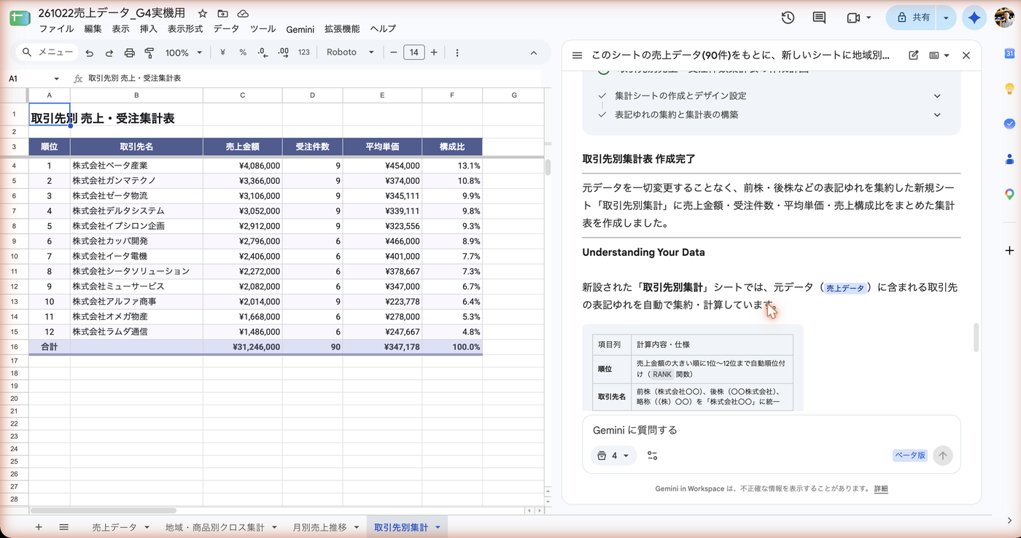
Task: Open the データ menu
Action: pyautogui.click(x=226, y=29)
